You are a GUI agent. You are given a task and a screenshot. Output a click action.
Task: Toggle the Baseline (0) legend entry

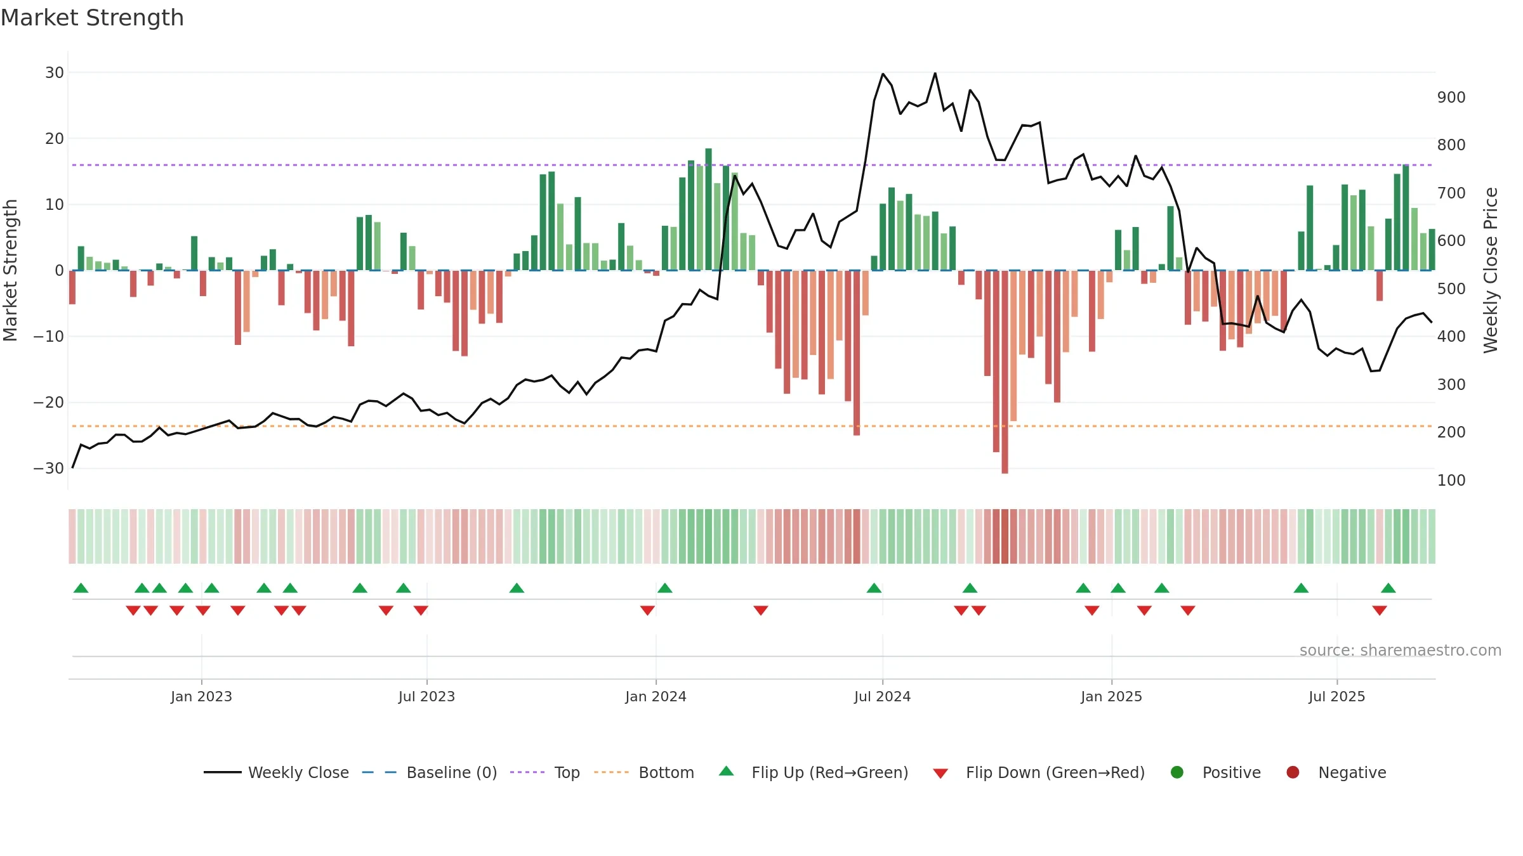430,772
